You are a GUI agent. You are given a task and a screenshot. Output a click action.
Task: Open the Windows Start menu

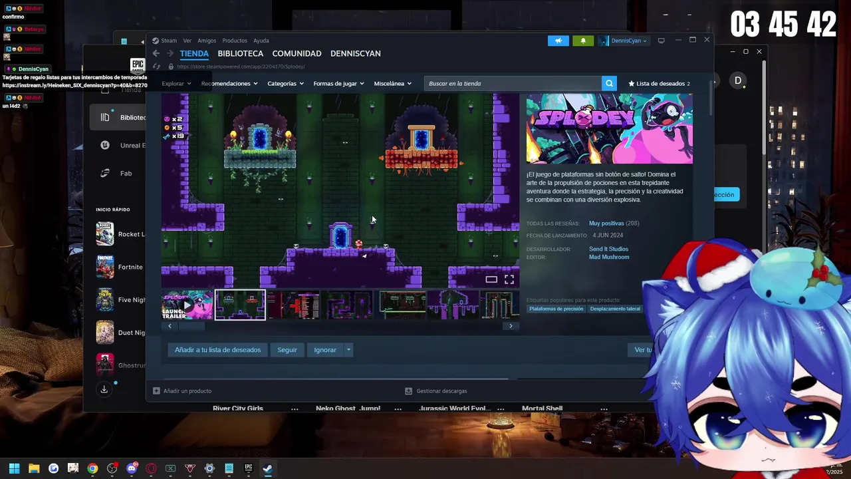click(x=14, y=468)
